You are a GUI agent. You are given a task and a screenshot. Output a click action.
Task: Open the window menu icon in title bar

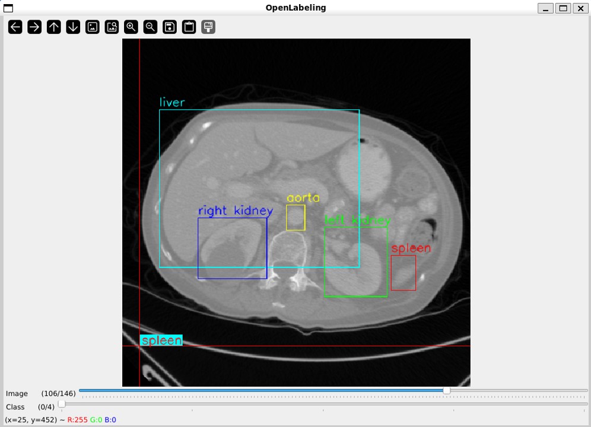[8, 8]
